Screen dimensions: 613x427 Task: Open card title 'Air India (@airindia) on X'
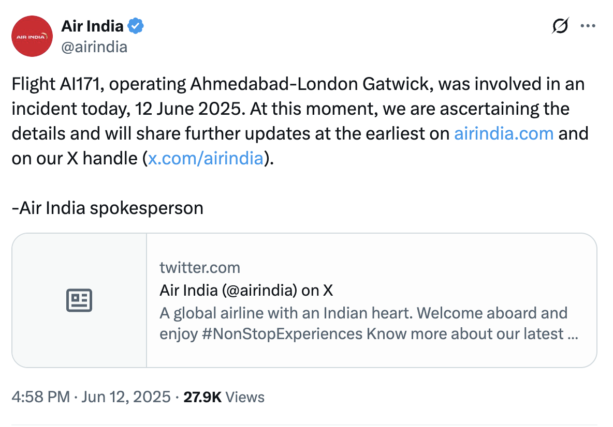(246, 290)
